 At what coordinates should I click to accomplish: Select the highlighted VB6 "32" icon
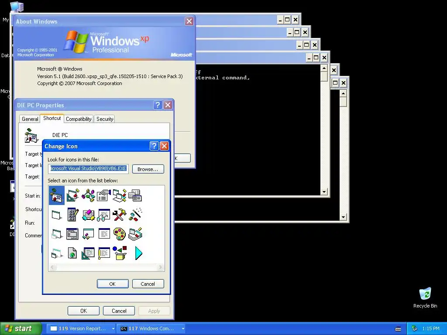coord(56,195)
